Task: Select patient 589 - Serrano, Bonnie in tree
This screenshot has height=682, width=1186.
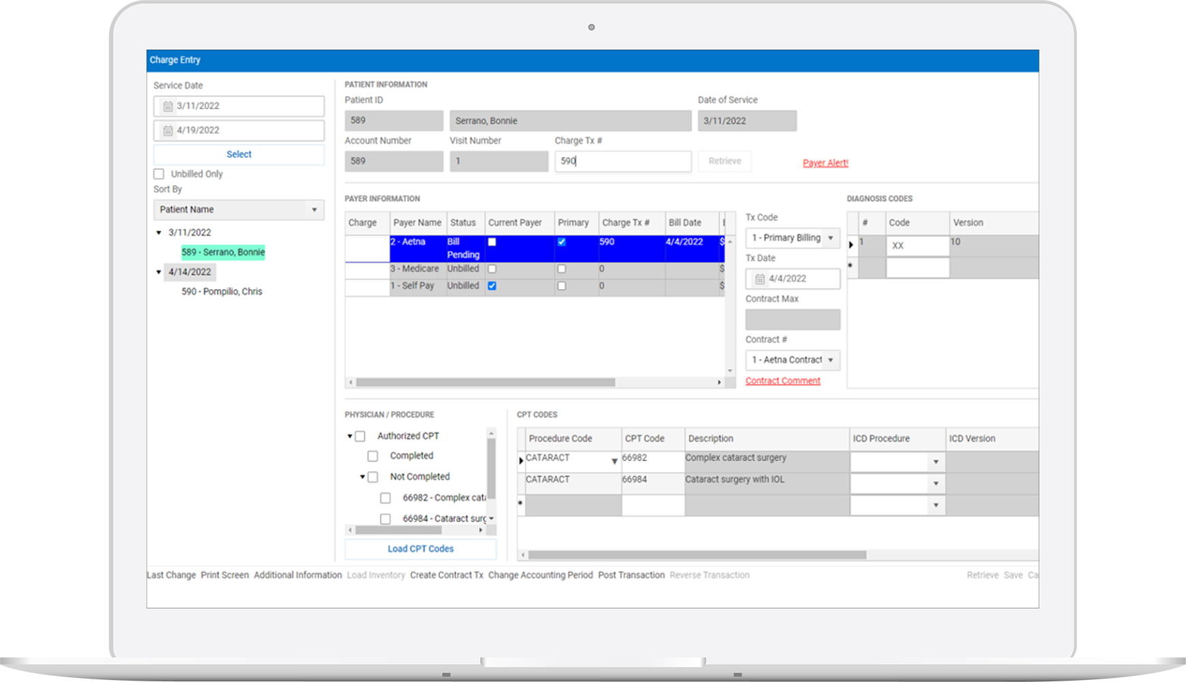Action: coord(223,252)
